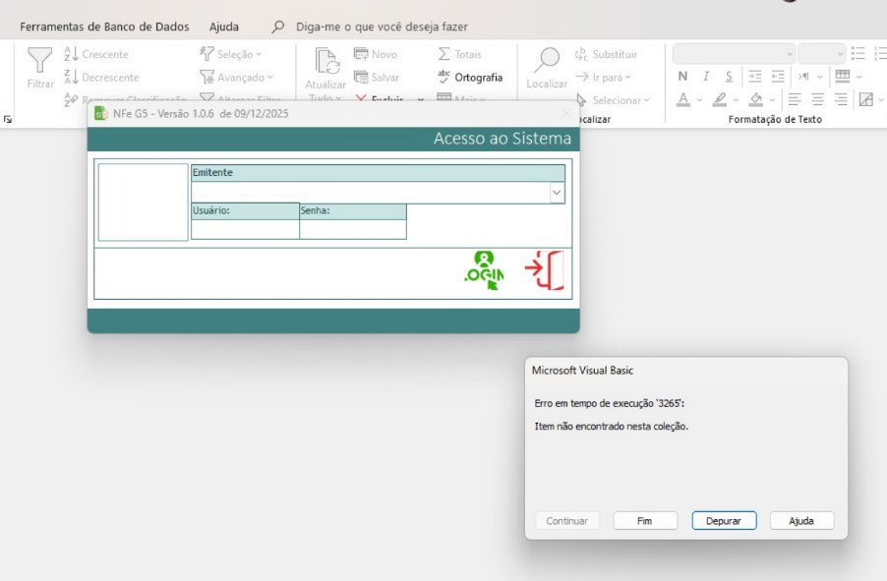
Task: Expand the Emitente combo box arrow
Action: coord(557,193)
